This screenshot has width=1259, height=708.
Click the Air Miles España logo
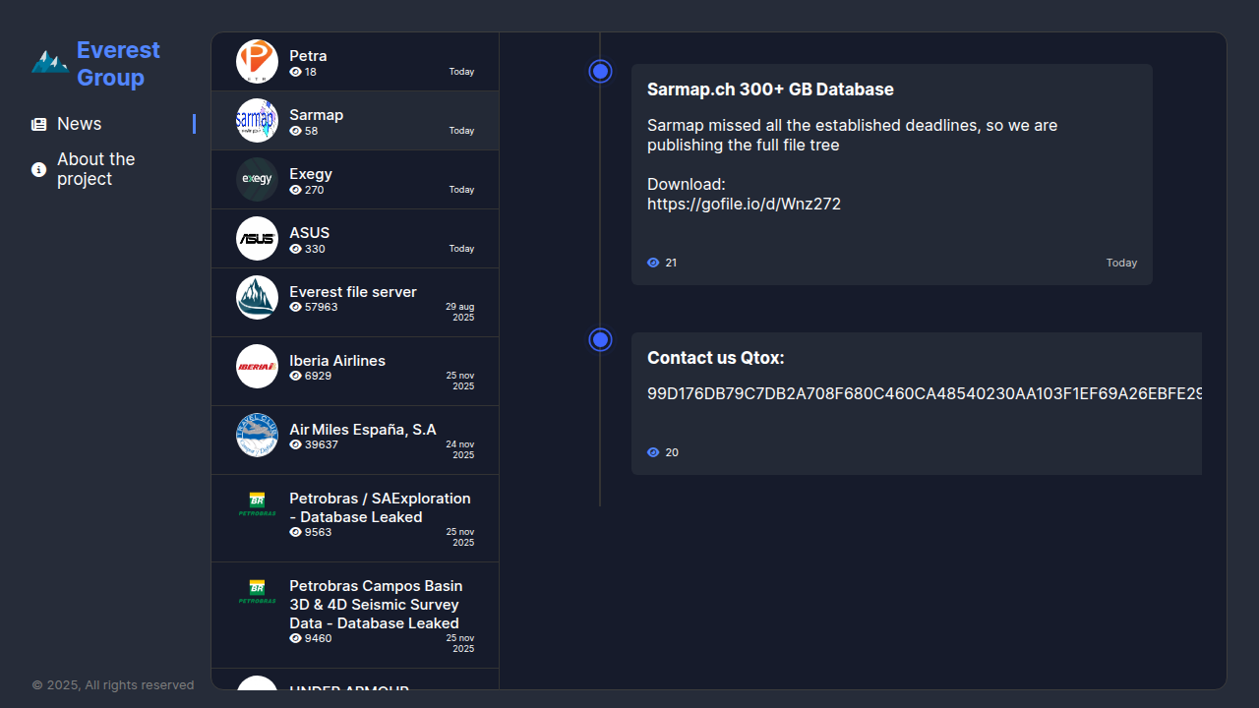pos(257,436)
